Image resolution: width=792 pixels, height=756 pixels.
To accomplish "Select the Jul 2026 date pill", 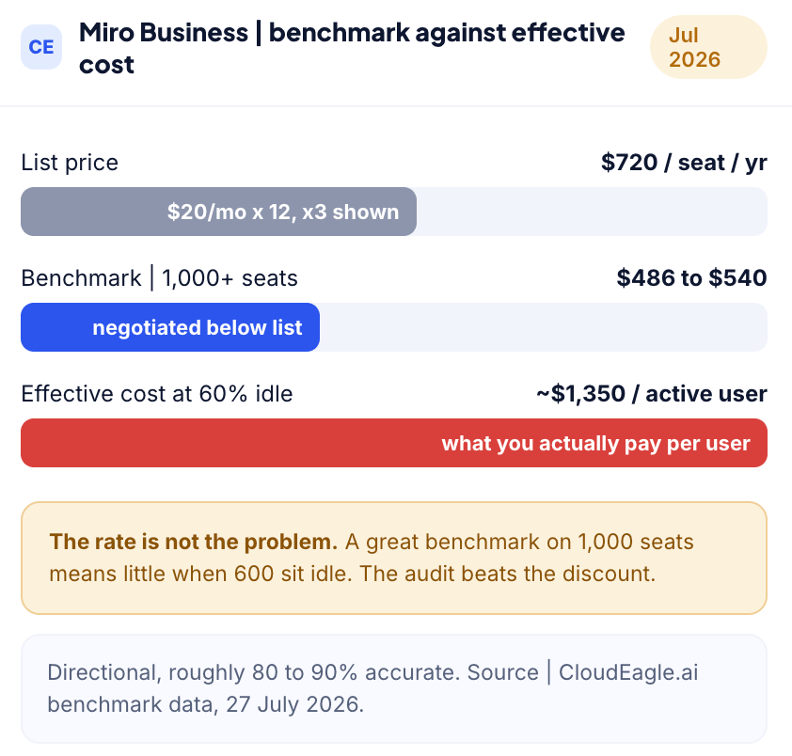I will [708, 47].
